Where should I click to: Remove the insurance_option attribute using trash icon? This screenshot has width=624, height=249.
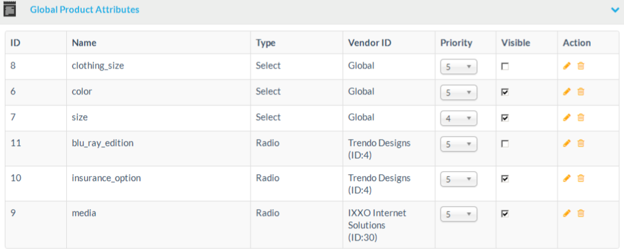[580, 178]
